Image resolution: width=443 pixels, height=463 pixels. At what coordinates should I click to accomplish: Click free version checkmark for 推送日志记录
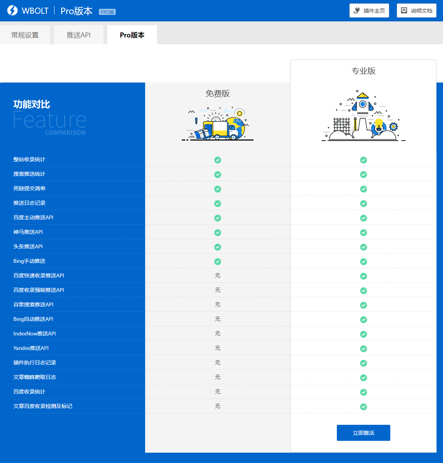coord(218,204)
